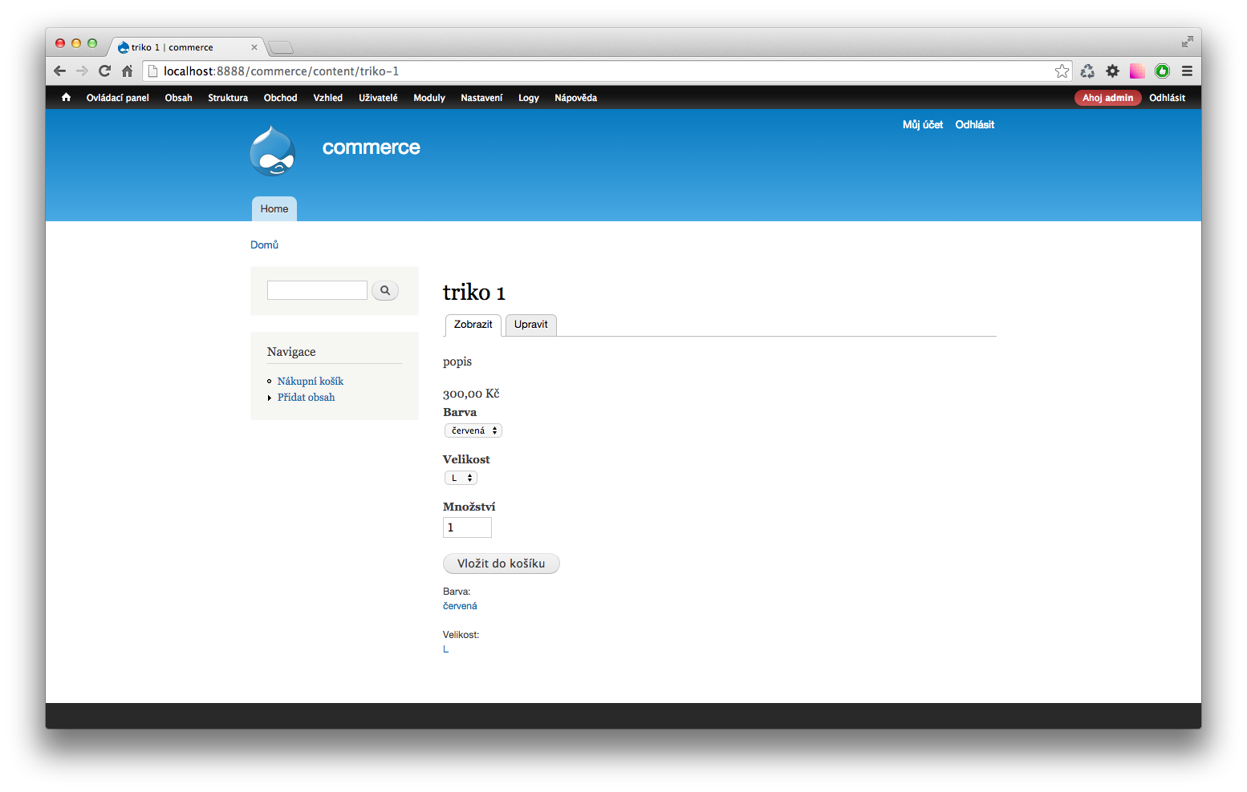1247x792 pixels.
Task: Select the Home main menu tab
Action: [x=274, y=209]
